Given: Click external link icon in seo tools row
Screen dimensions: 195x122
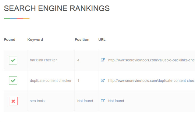Looking at the screenshot, I should pos(103,101).
